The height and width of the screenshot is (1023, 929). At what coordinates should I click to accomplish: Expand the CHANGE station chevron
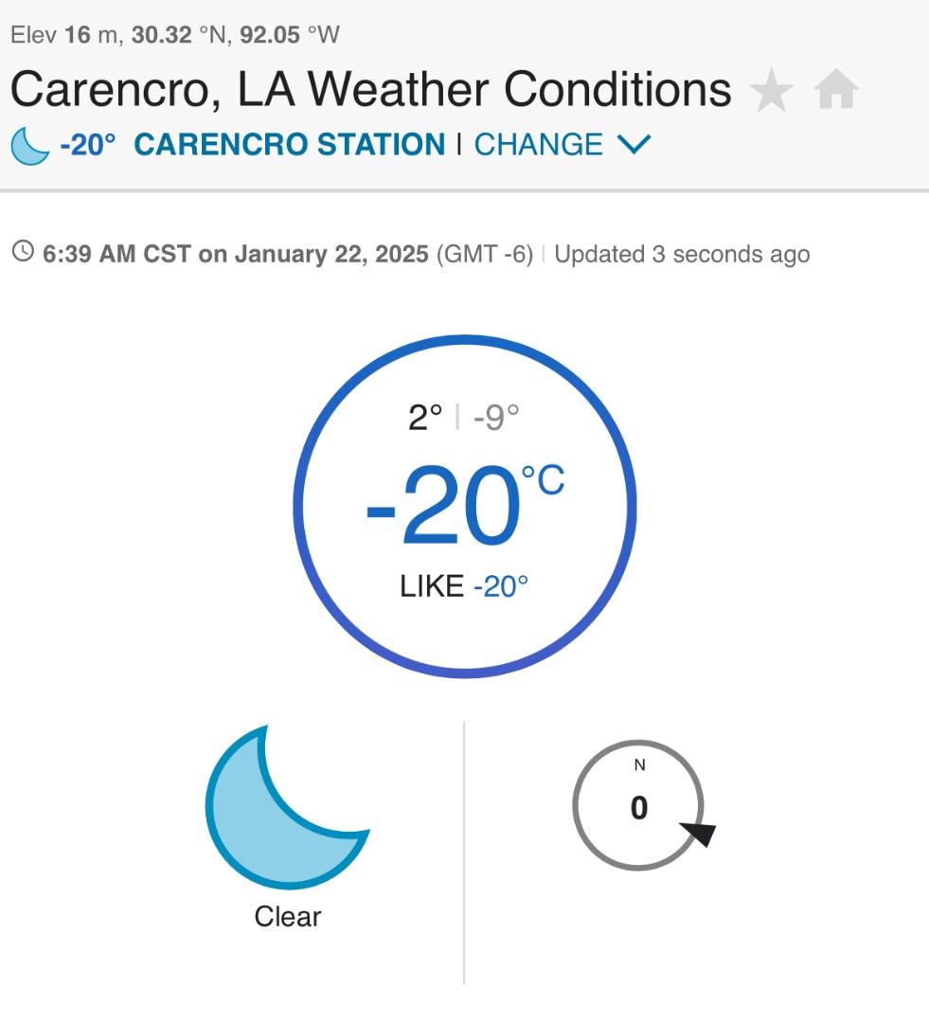tap(634, 145)
